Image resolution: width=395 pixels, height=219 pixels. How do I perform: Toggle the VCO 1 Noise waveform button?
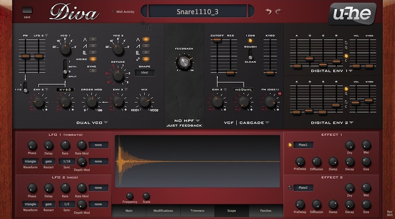[93, 59]
